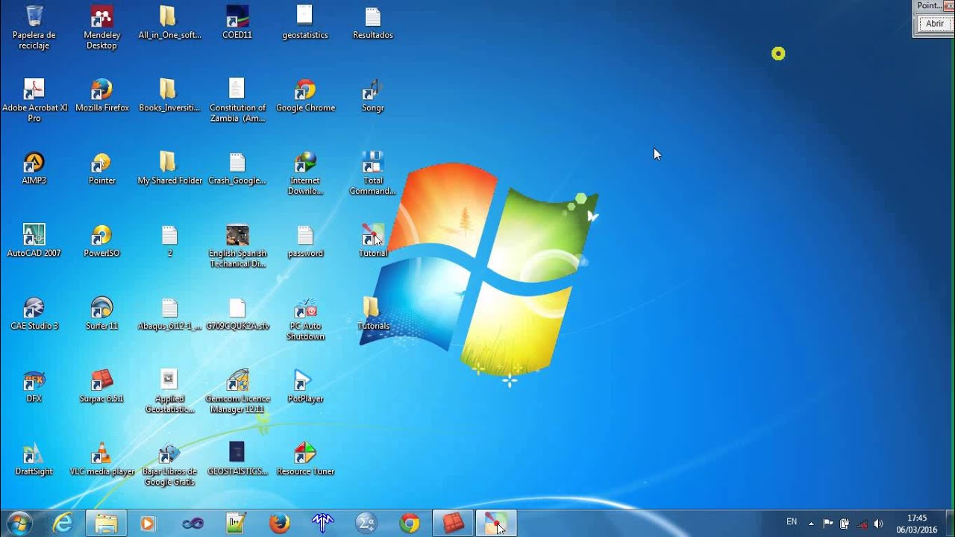Click the Abrir button

coord(935,24)
